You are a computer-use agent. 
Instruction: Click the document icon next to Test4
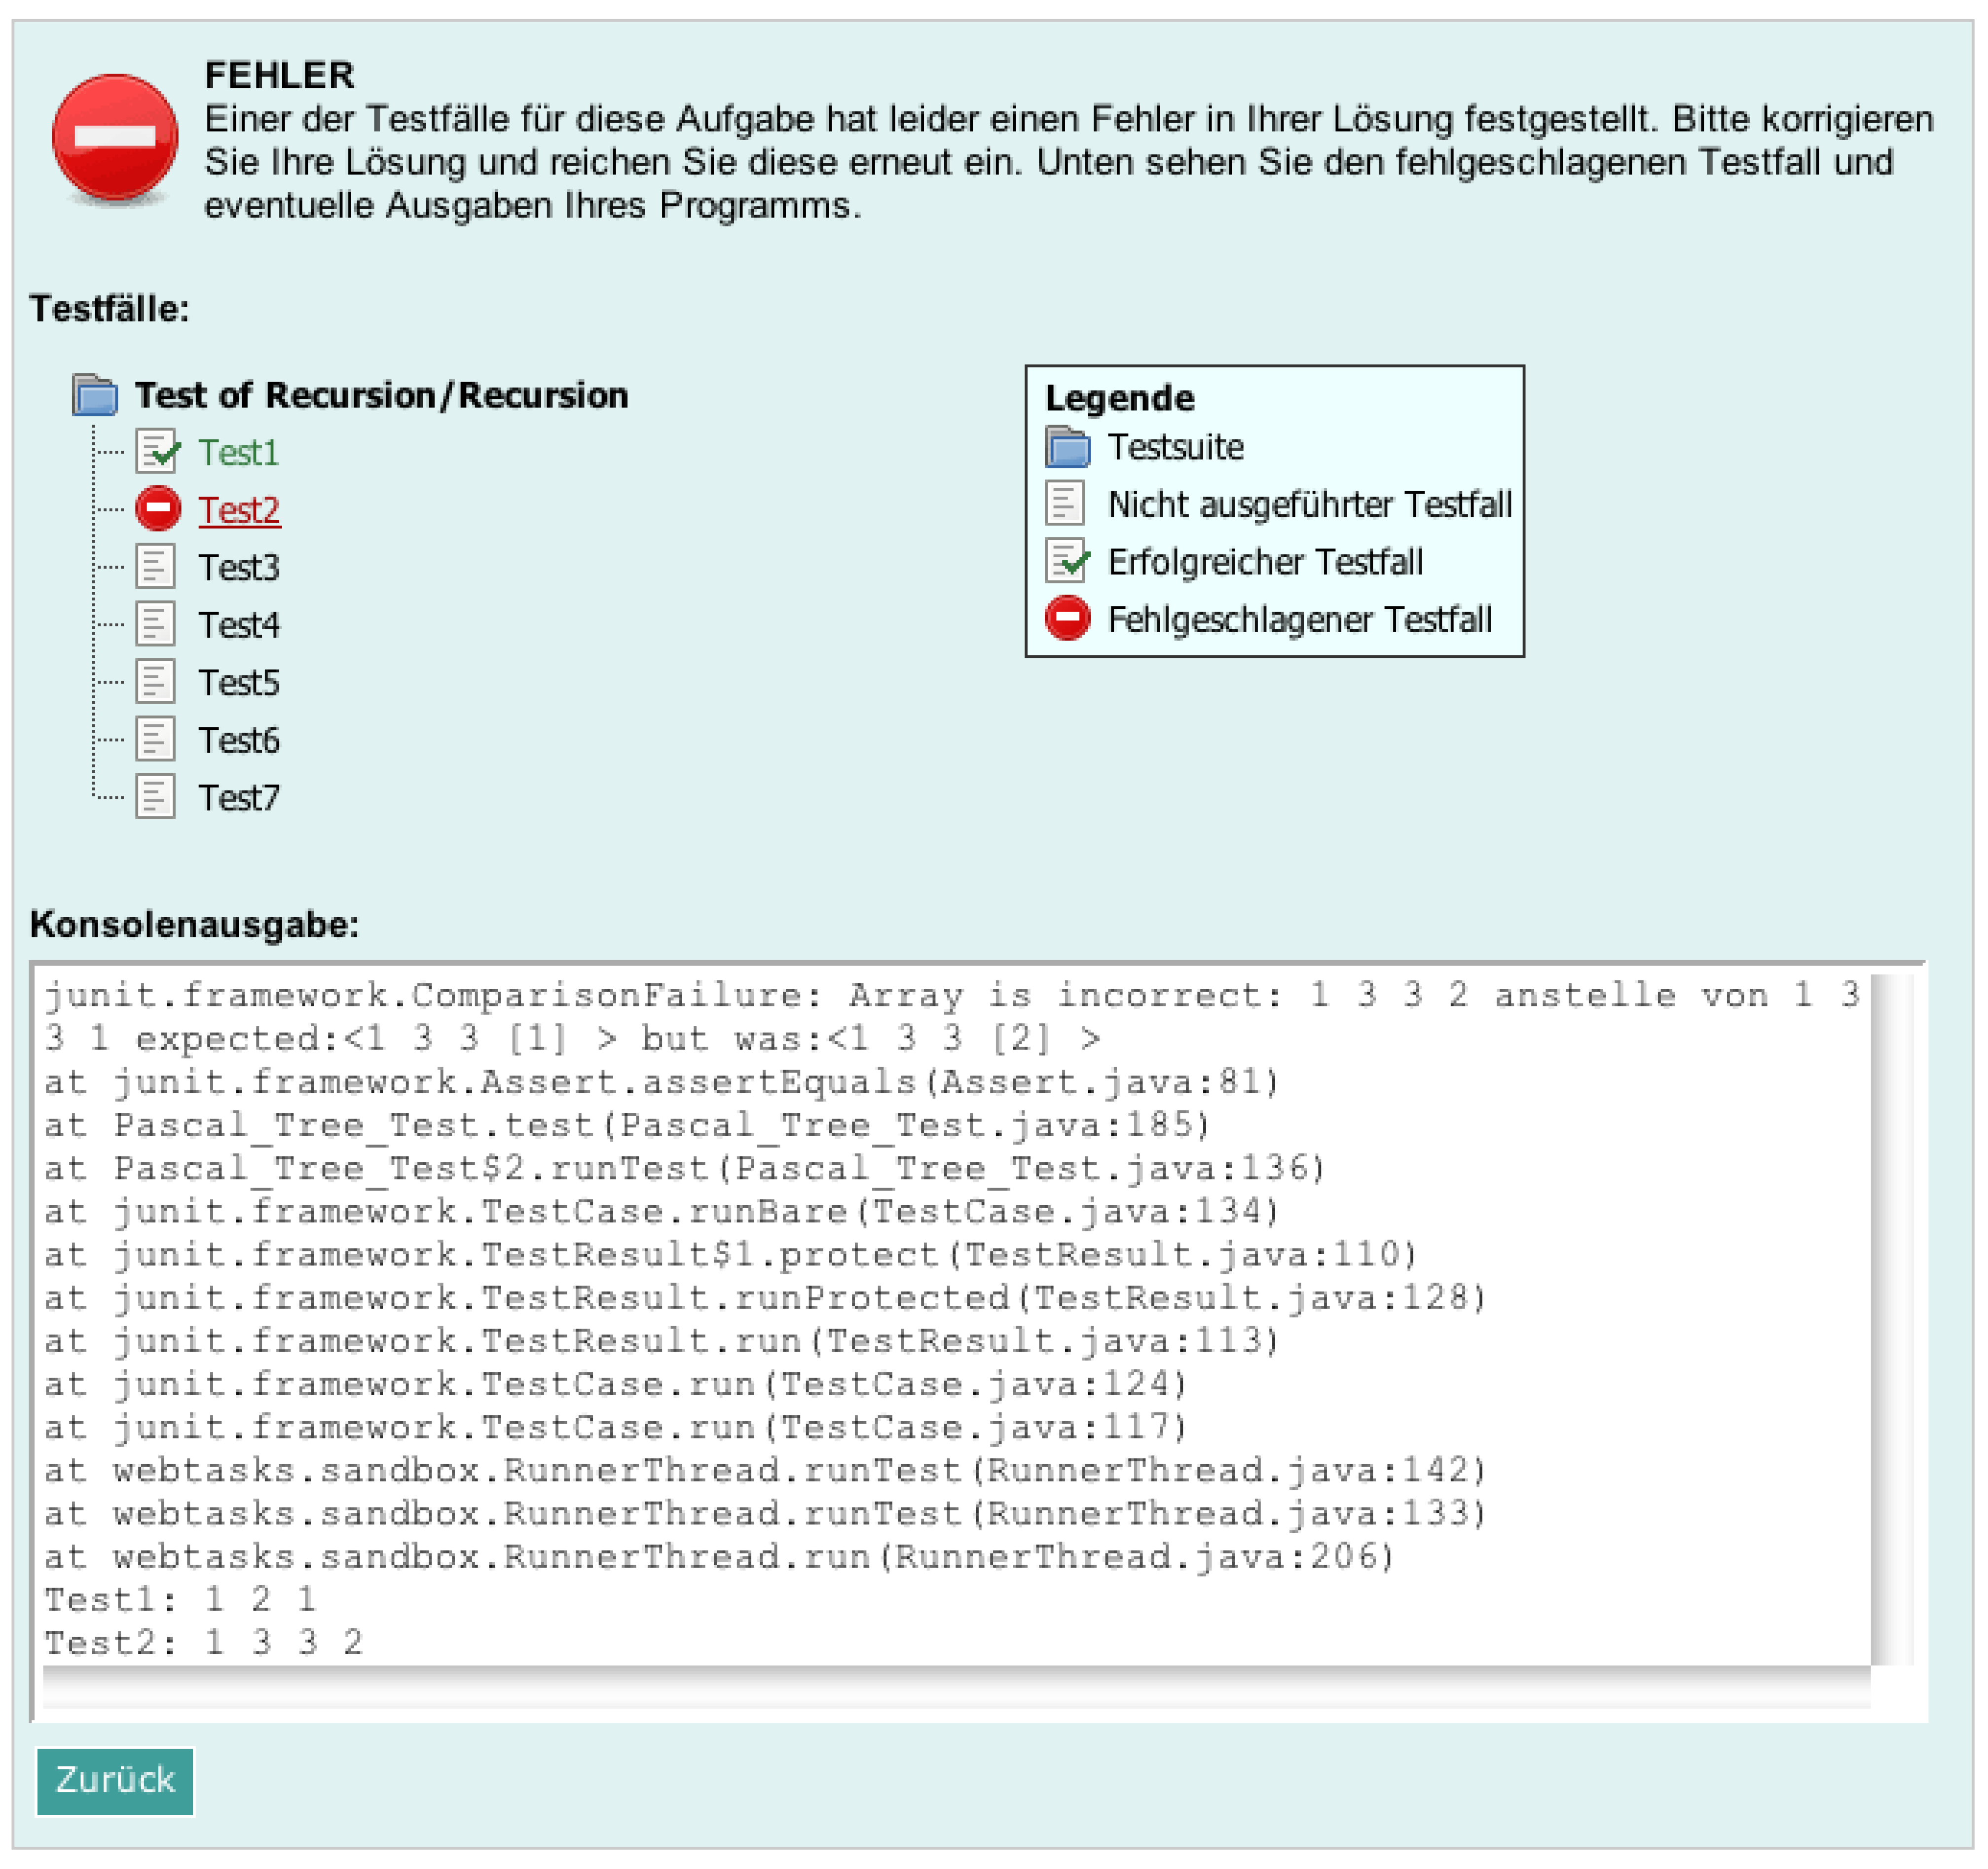pyautogui.click(x=156, y=625)
